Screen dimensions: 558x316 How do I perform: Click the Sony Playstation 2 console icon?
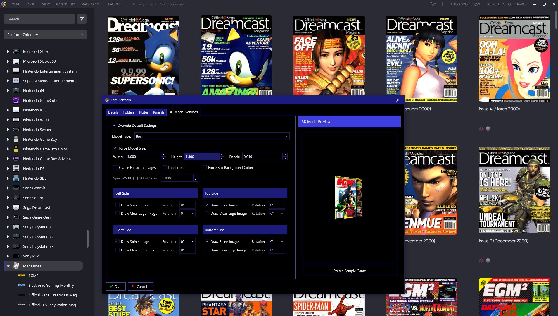(16, 237)
